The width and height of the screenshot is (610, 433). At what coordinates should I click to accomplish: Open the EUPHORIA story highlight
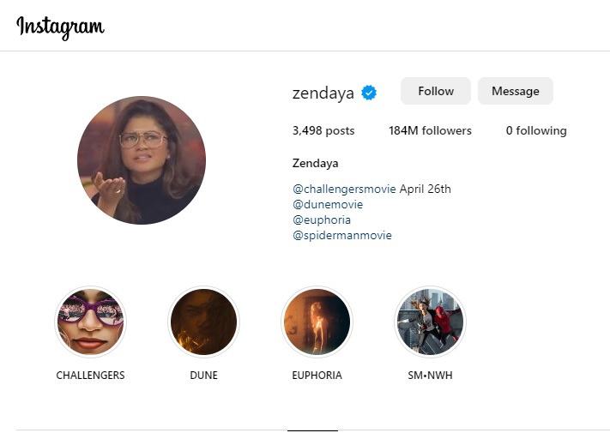(317, 322)
